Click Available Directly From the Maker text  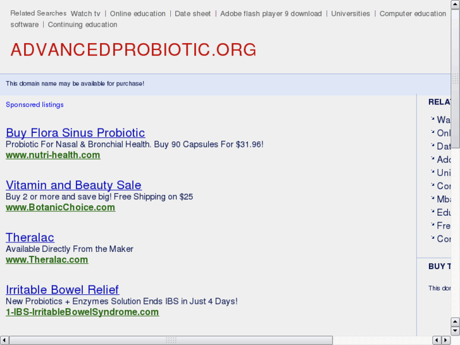(70, 249)
